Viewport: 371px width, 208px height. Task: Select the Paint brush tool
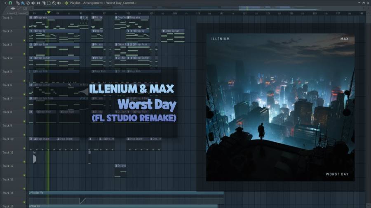23,3
